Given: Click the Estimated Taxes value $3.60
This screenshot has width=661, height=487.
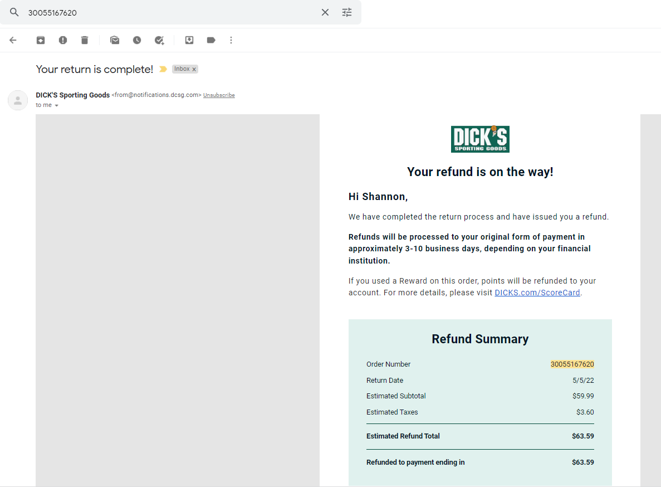Looking at the screenshot, I should [585, 412].
